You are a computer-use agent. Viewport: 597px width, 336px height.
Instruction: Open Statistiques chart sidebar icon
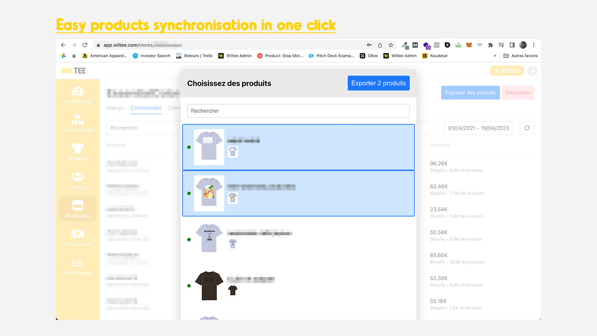click(x=78, y=262)
